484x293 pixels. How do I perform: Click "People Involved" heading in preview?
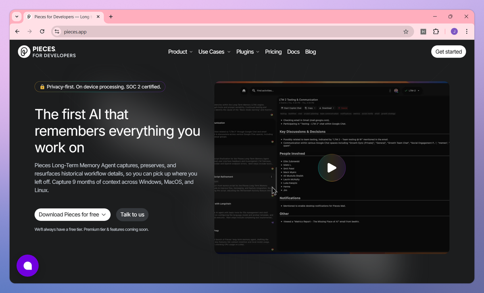tap(292, 154)
